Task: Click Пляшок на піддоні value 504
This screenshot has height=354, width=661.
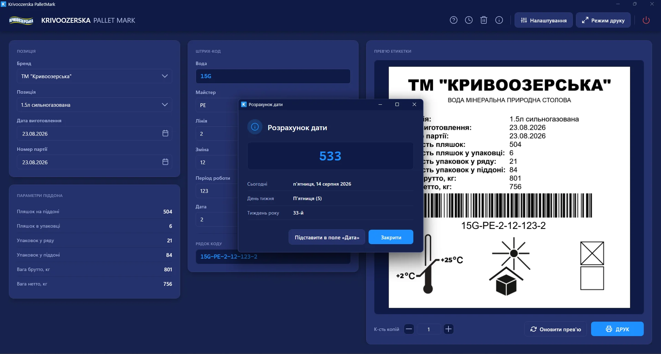Action: click(x=167, y=211)
